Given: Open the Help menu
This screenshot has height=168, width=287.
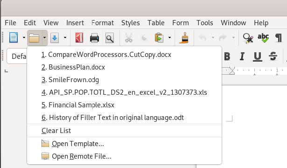Looking at the screenshot, I should pyautogui.click(x=261, y=23).
